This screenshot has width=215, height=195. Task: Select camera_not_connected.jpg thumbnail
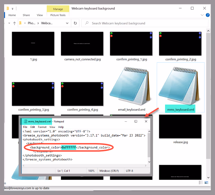pos(82,44)
